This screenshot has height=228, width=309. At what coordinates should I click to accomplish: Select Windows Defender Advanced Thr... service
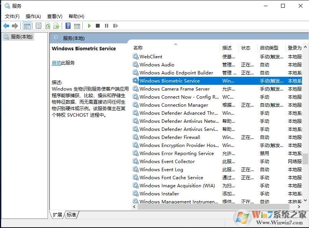[179, 113]
